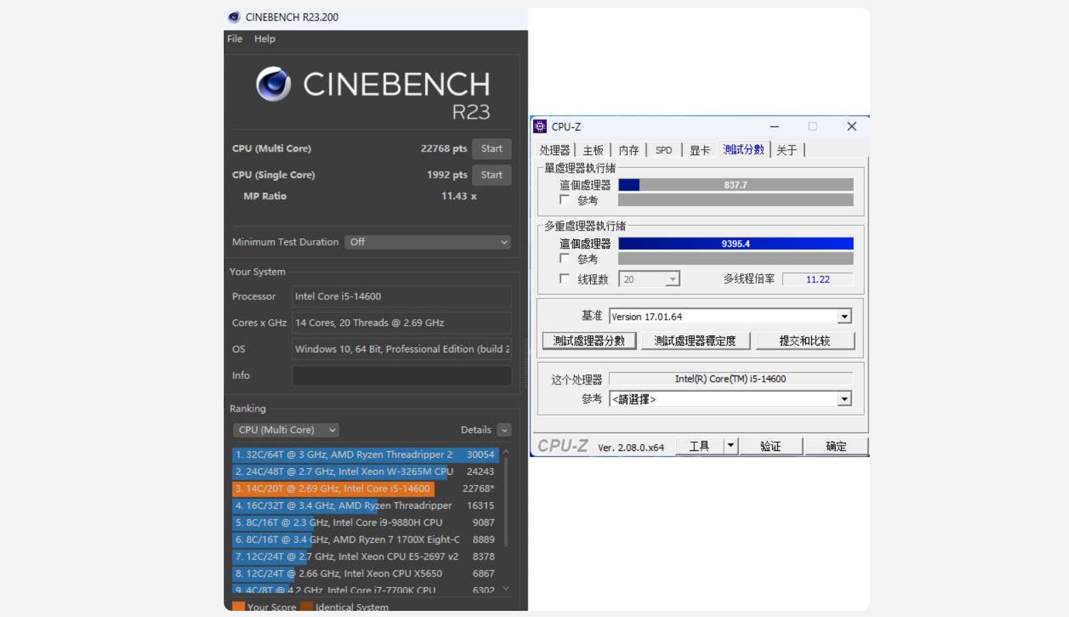Click the CPU-Z chip icon in title bar
This screenshot has width=1069, height=617.
coord(540,127)
